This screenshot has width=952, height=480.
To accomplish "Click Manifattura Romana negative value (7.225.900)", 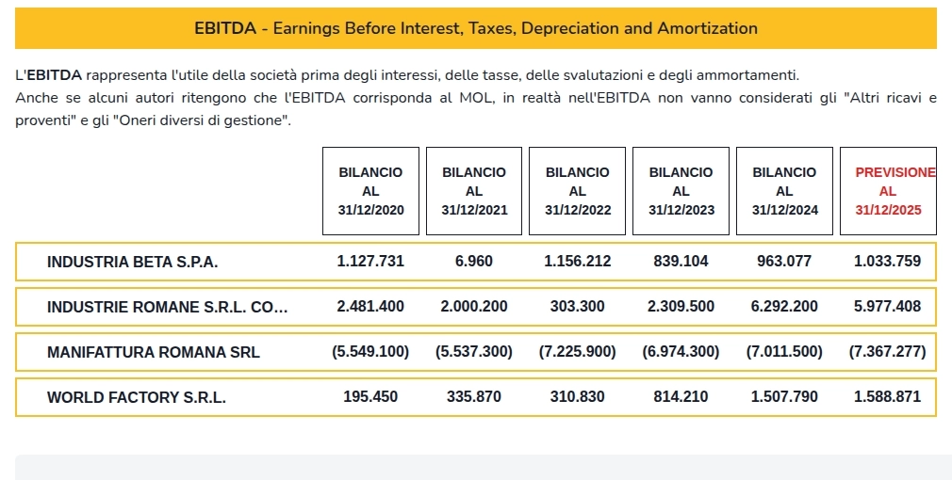I will pos(578,351).
